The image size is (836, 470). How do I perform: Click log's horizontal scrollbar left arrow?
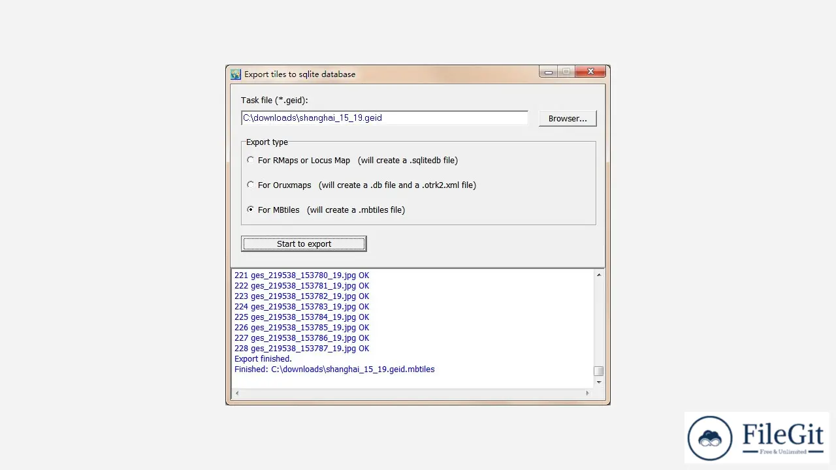(x=236, y=393)
